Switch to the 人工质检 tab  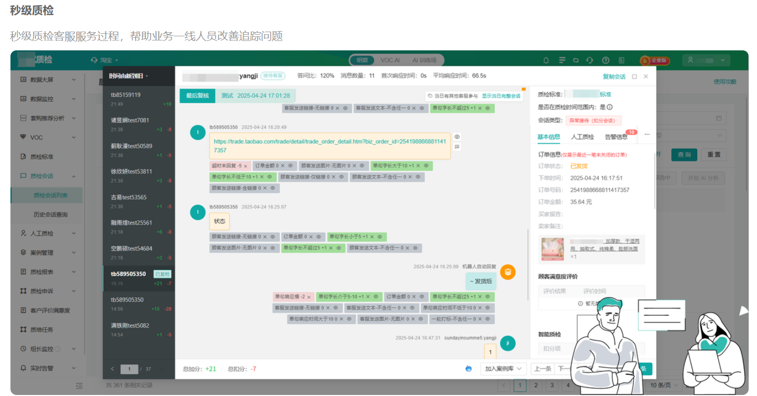click(x=582, y=137)
